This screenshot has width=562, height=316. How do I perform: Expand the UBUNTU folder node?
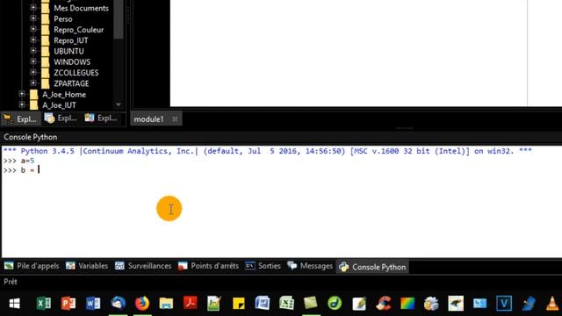[33, 51]
